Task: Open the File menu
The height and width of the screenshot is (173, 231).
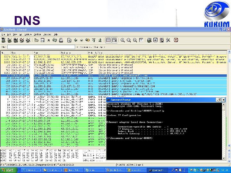Action: click(x=3, y=34)
